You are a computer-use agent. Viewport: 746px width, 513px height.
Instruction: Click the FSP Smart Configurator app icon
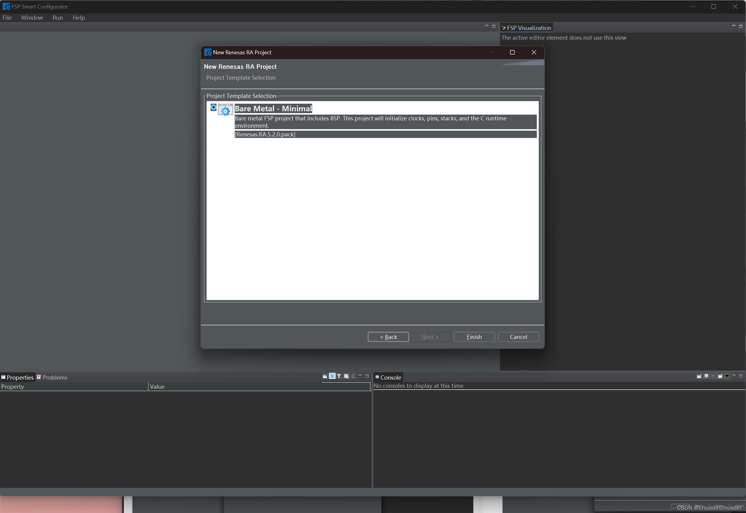(x=6, y=6)
